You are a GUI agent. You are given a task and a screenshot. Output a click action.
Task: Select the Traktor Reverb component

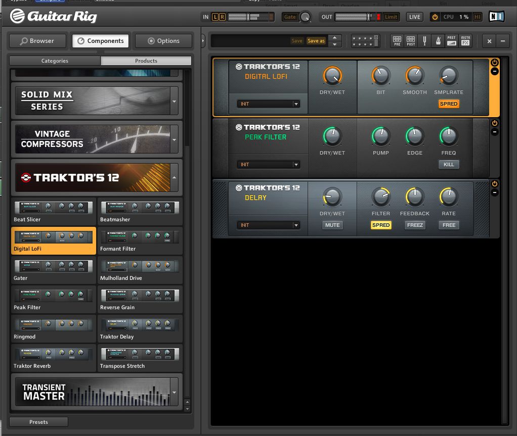(54, 358)
